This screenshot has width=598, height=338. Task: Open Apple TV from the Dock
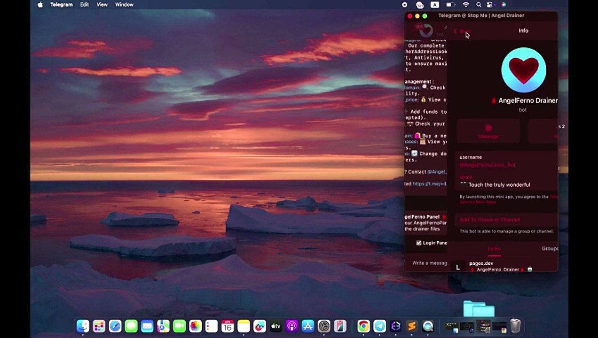(275, 326)
